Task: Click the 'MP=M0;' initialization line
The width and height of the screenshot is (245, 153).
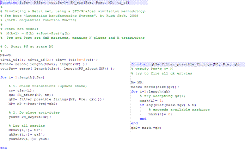Action: (x=6, y=55)
